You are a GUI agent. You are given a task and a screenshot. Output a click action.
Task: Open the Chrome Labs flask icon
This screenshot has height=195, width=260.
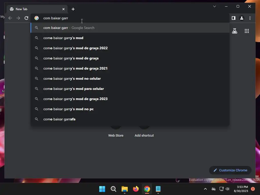tap(235, 31)
